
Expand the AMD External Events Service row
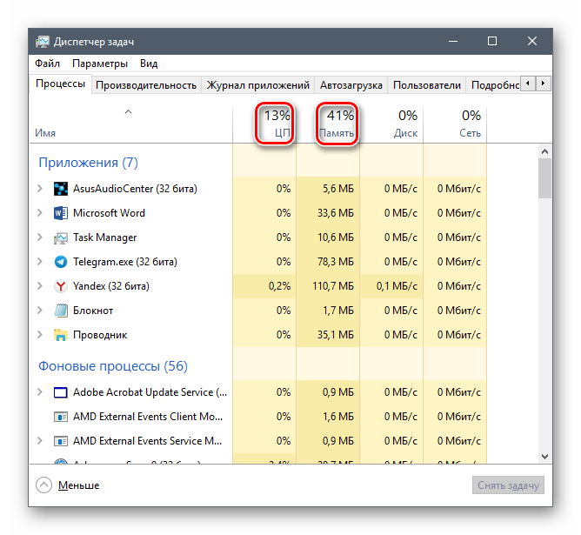pos(40,441)
